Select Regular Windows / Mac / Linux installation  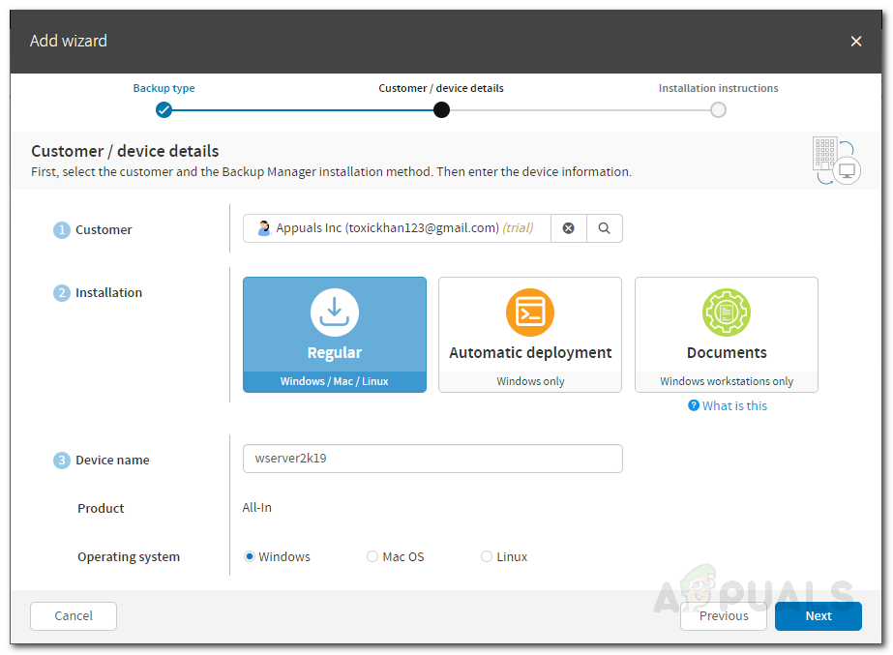pos(335,335)
